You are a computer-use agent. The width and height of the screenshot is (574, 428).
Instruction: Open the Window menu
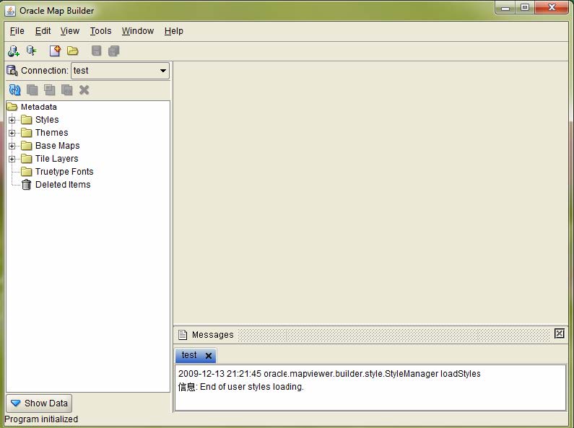pyautogui.click(x=138, y=31)
